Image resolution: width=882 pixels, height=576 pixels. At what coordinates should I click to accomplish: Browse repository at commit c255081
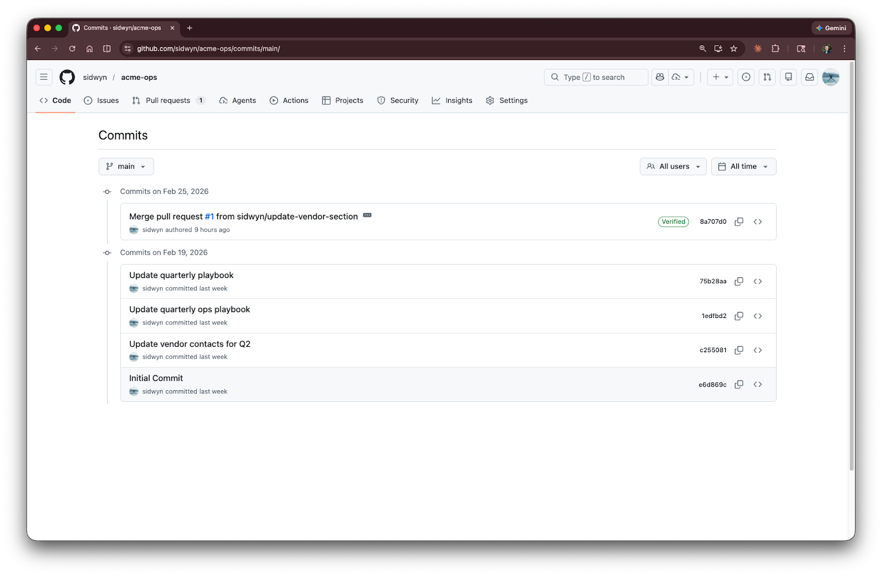[757, 350]
